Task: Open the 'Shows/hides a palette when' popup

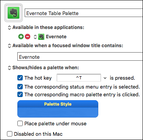Action: (x=9, y=68)
